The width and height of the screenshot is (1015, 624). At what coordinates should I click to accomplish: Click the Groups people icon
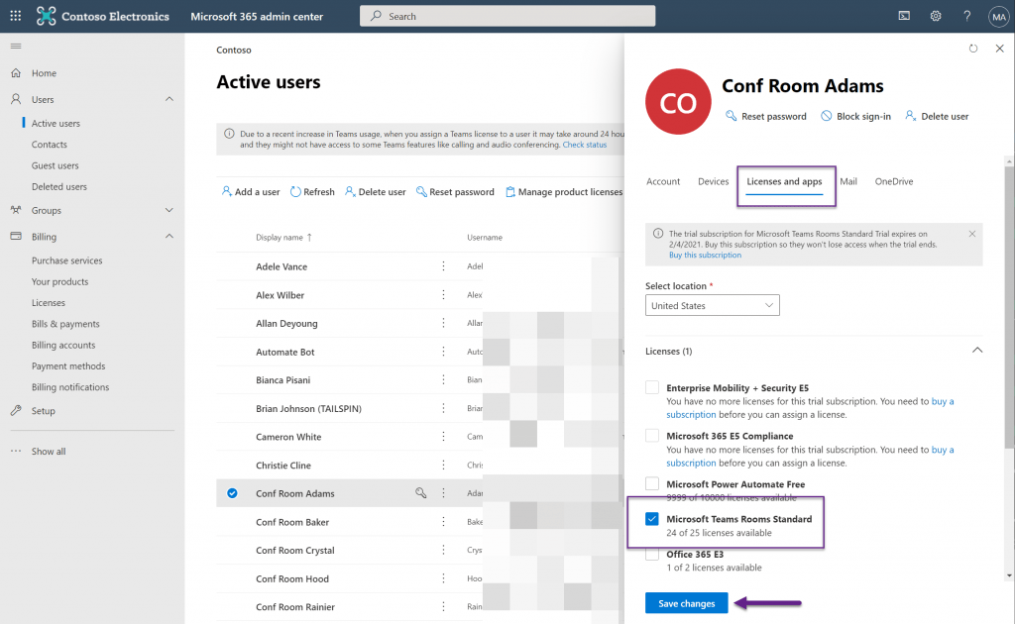16,210
